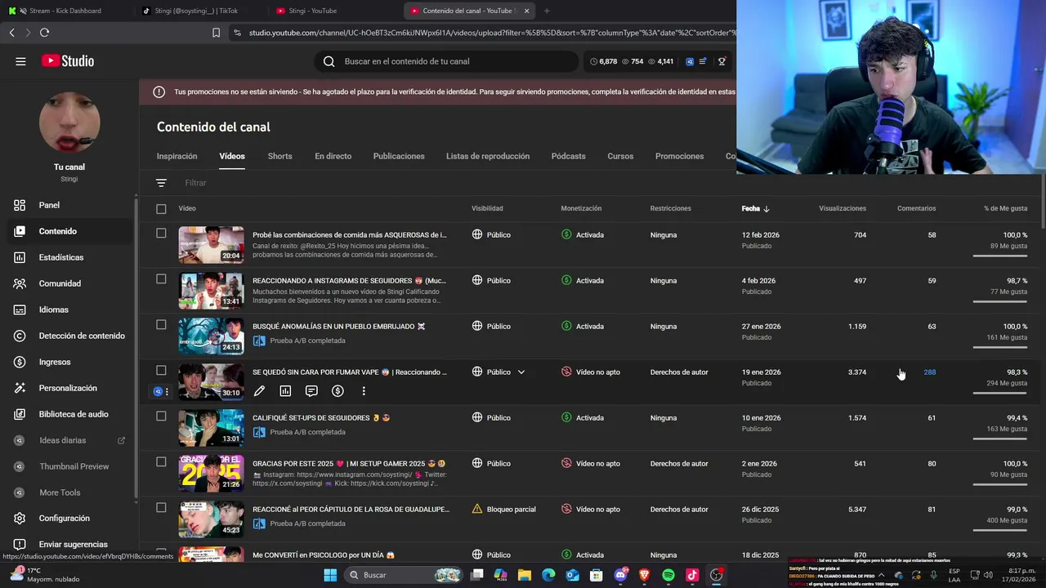Open the new browser tab plus button
The image size is (1046, 588).
[547, 11]
